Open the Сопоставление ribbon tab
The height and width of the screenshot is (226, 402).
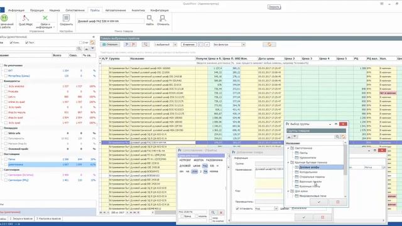click(x=75, y=10)
